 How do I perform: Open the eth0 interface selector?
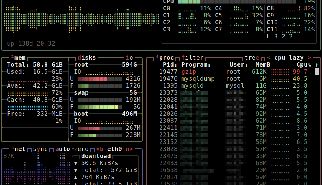click(x=115, y=149)
